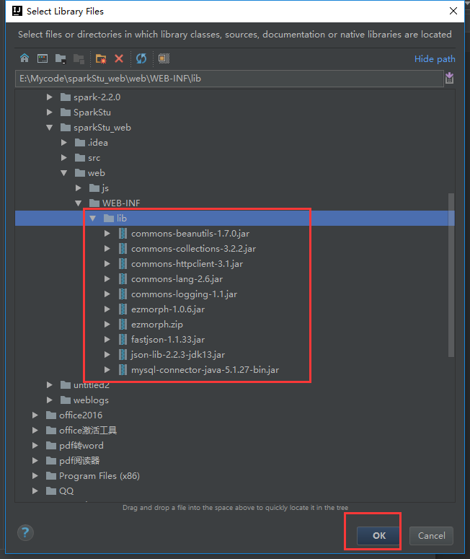Select commons-lang-2.6.jar file
470x559 pixels.
click(x=177, y=279)
